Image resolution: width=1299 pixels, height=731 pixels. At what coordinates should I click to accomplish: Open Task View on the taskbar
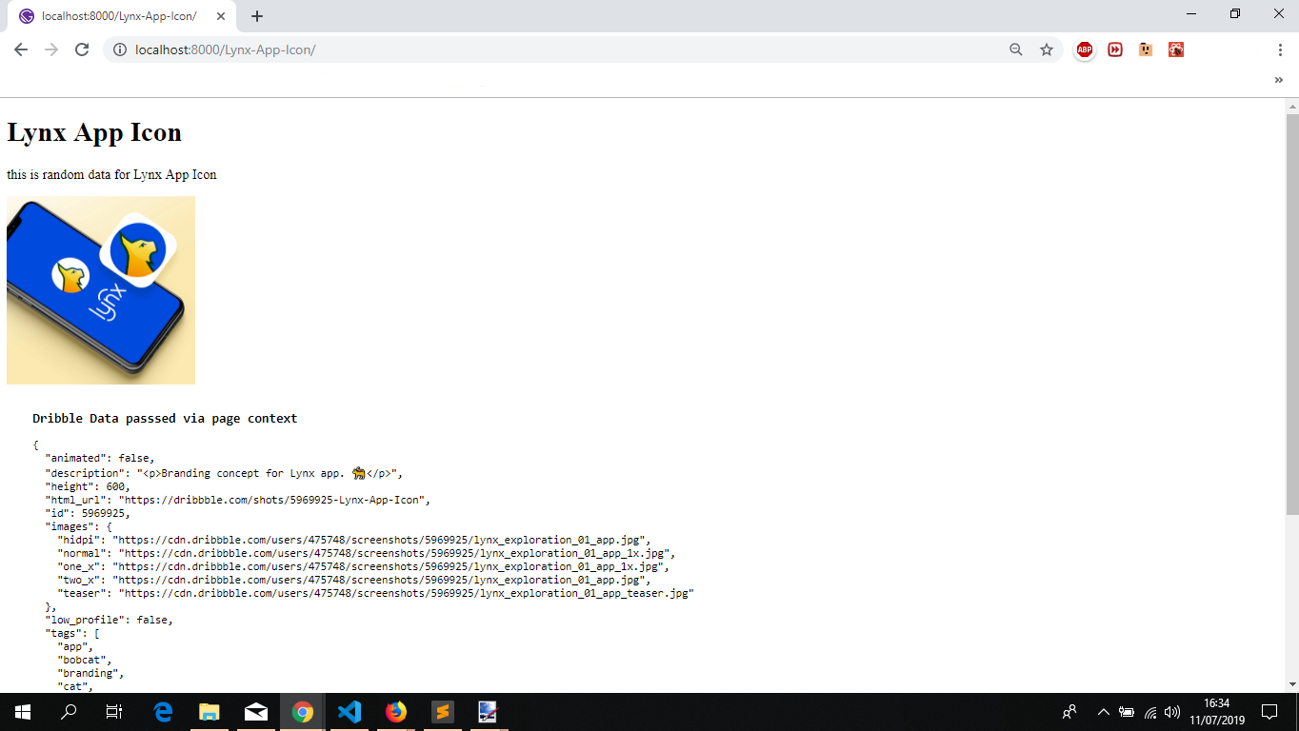(114, 712)
